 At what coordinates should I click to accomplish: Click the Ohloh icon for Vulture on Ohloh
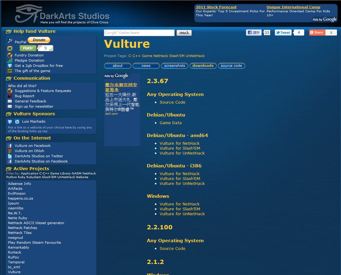click(10, 151)
